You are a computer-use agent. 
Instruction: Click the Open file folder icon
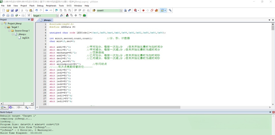click(x=8, y=10)
